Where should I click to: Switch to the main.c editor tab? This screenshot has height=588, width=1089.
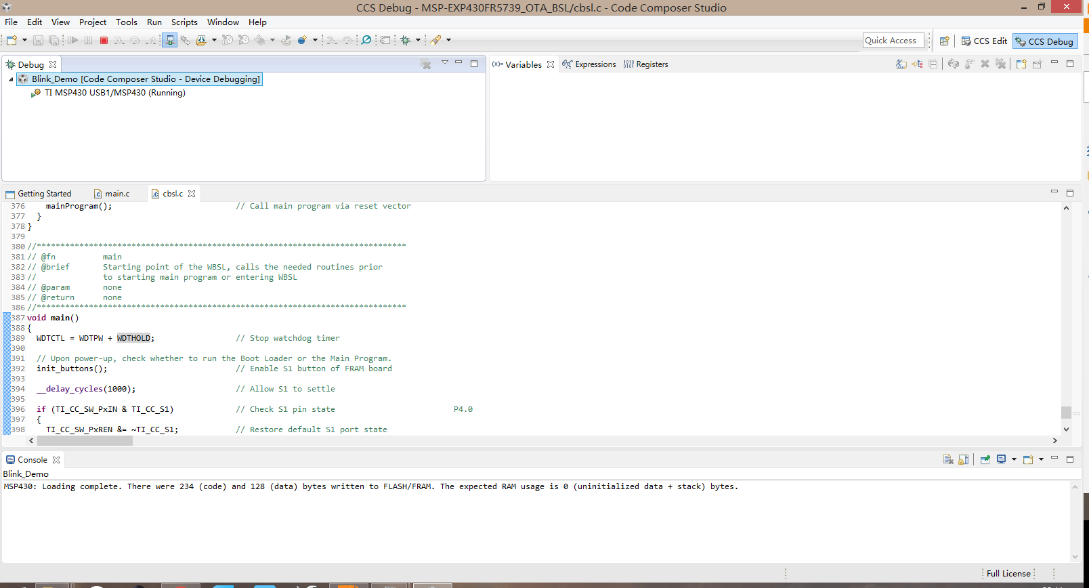point(112,194)
